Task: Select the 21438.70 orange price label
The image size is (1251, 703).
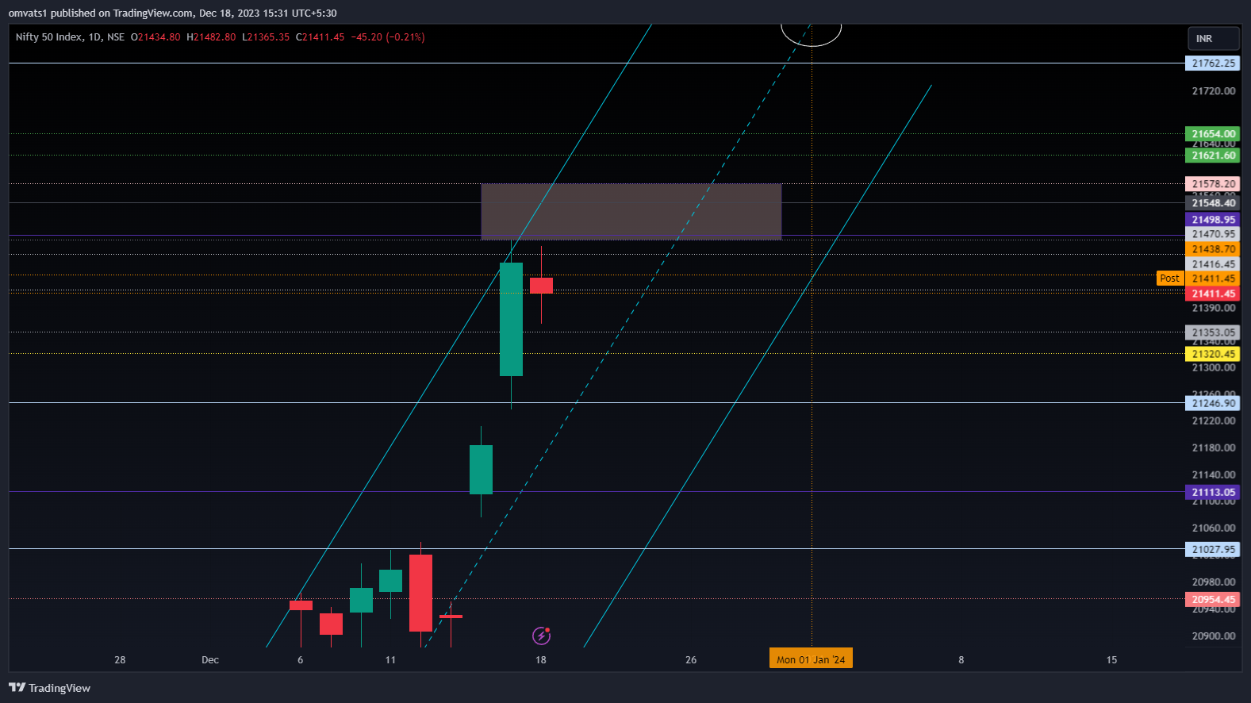Action: pos(1213,249)
